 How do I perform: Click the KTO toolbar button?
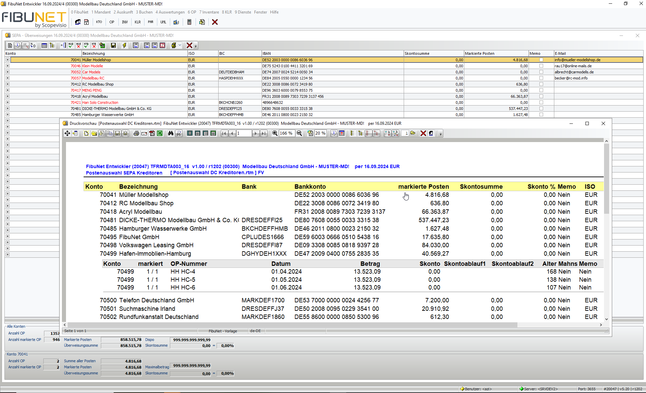point(99,22)
